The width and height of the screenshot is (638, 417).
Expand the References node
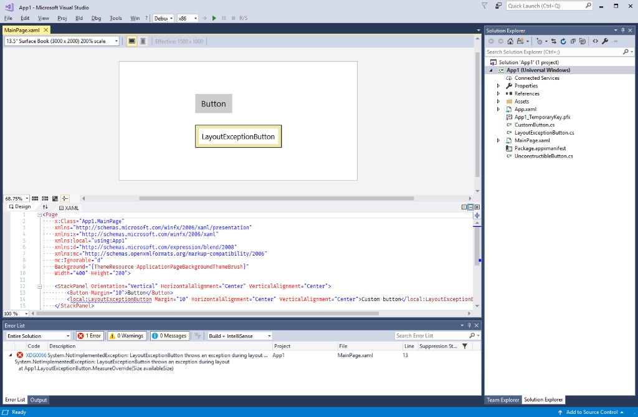pyautogui.click(x=498, y=93)
